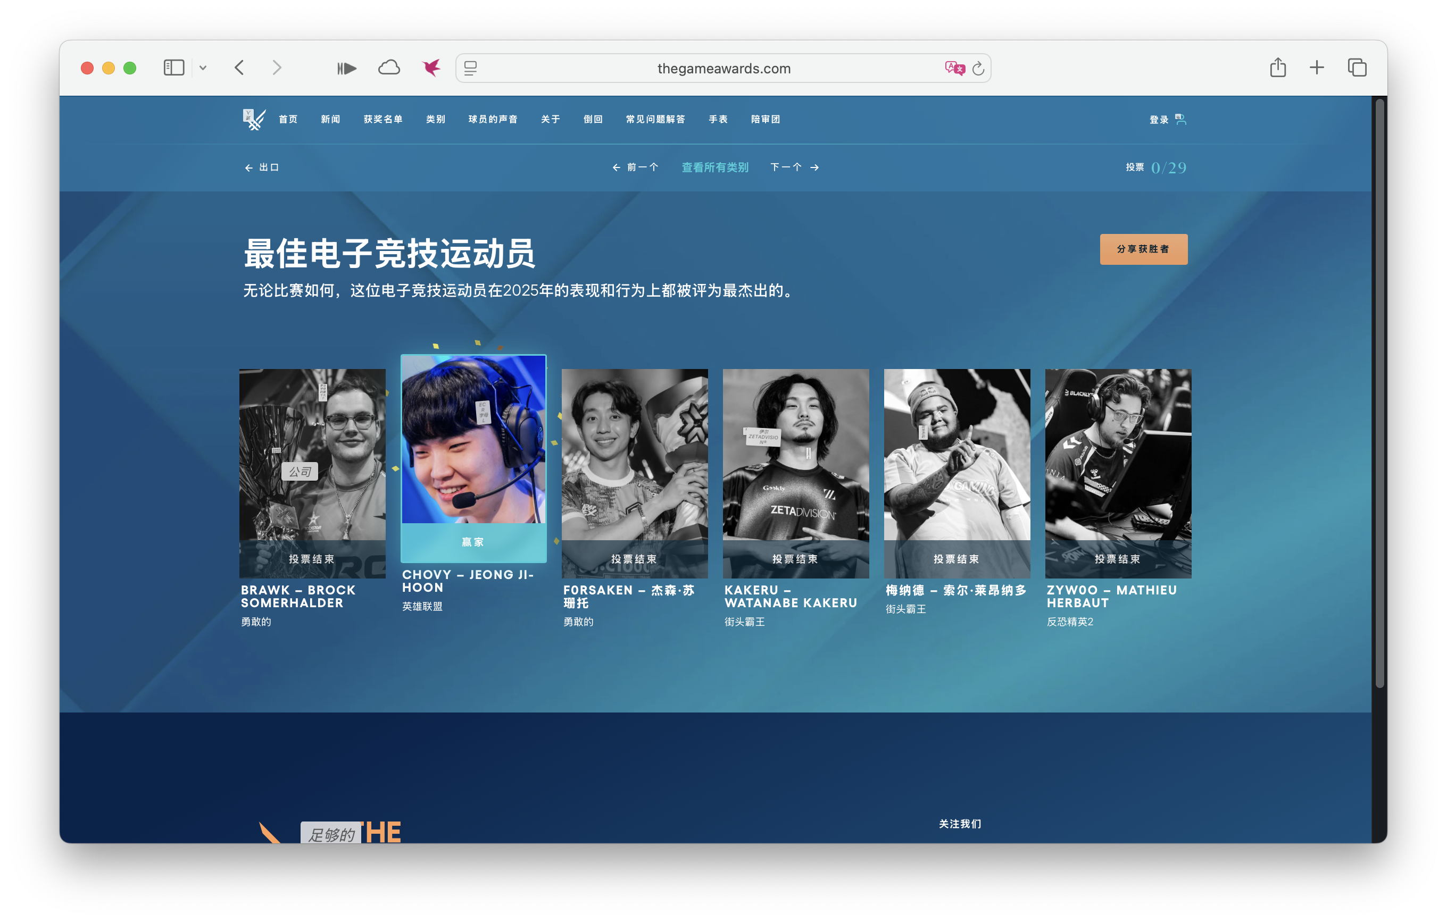Click the pink hummingbird extension icon
The height and width of the screenshot is (922, 1447).
[x=431, y=68]
